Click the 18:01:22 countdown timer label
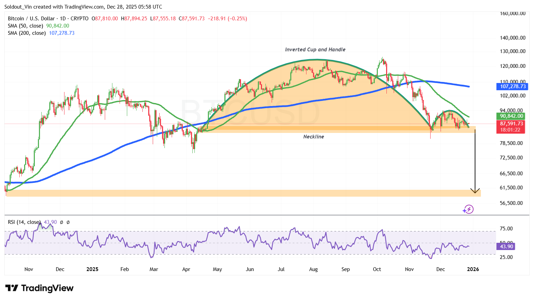The image size is (534, 301). coord(512,129)
